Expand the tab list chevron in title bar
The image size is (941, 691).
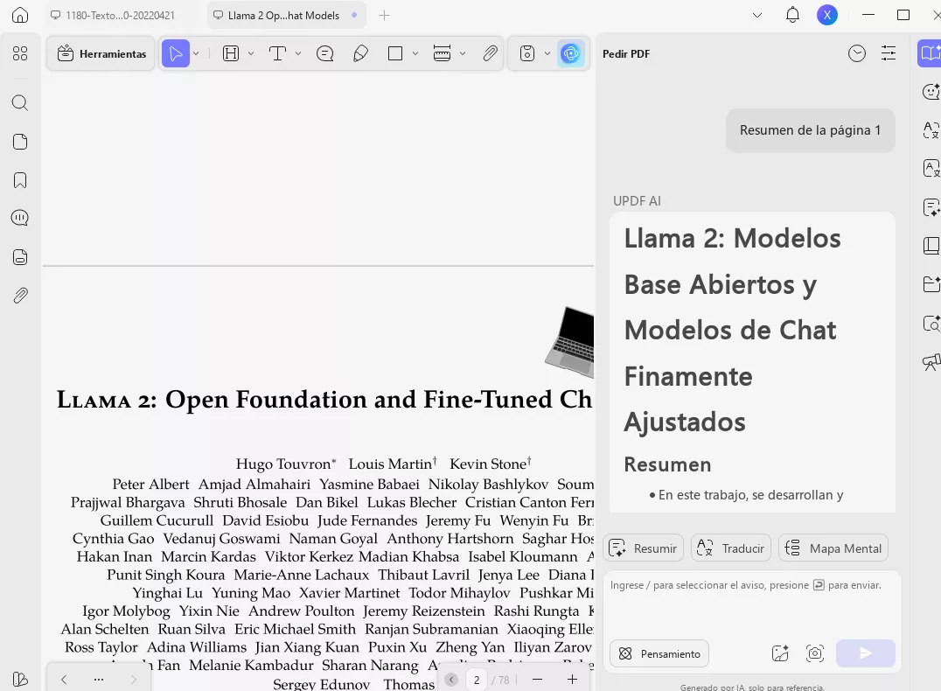tap(757, 16)
